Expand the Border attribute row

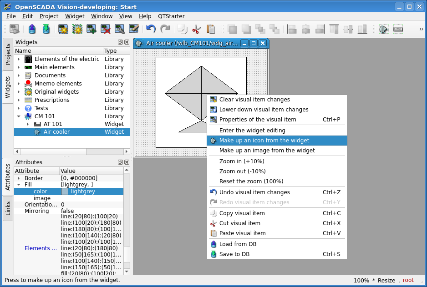click(19, 178)
